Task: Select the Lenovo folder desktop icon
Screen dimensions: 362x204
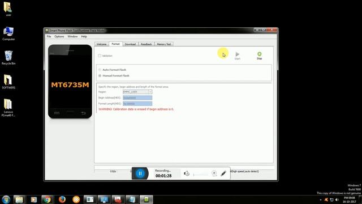Action: tap(8, 108)
